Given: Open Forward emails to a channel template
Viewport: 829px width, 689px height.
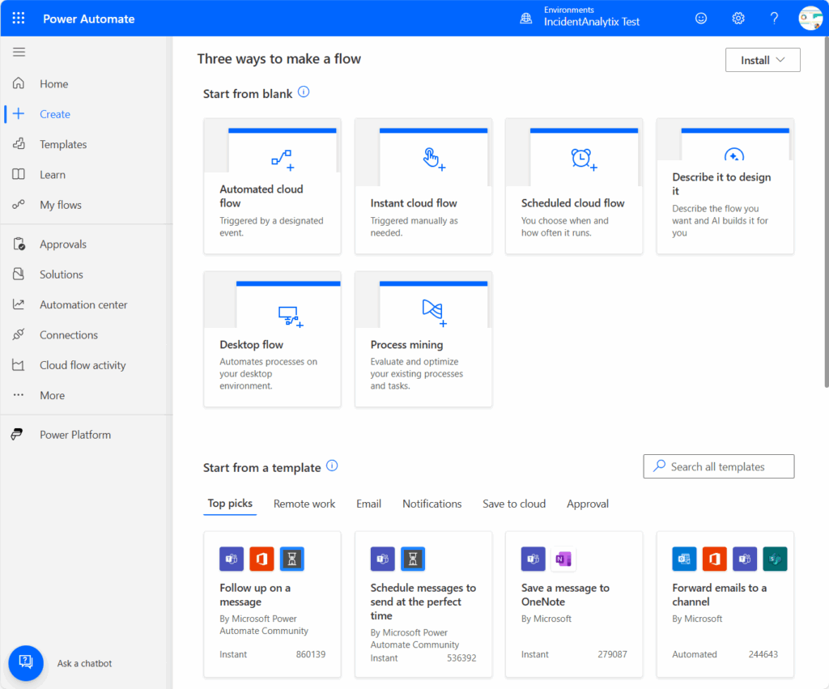Looking at the screenshot, I should click(x=725, y=605).
